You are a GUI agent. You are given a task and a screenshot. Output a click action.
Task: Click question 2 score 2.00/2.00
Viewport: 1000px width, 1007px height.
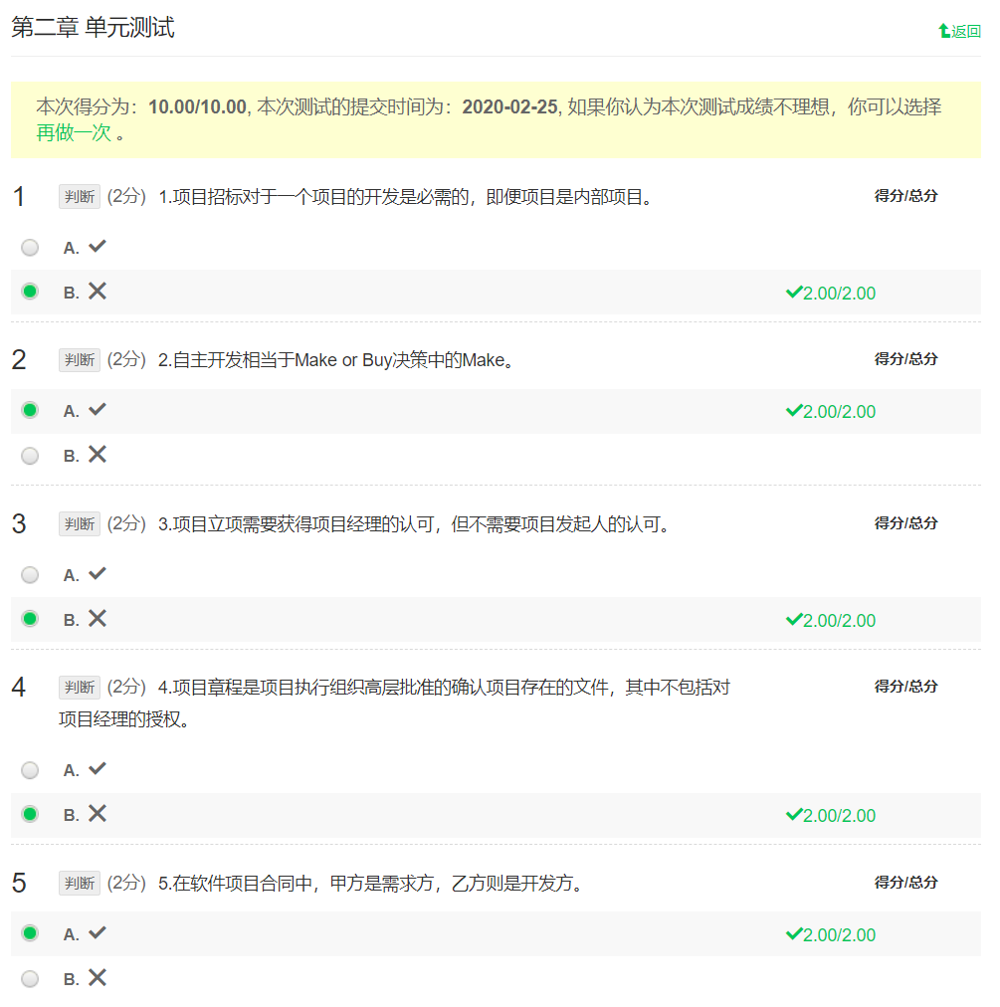pos(831,412)
